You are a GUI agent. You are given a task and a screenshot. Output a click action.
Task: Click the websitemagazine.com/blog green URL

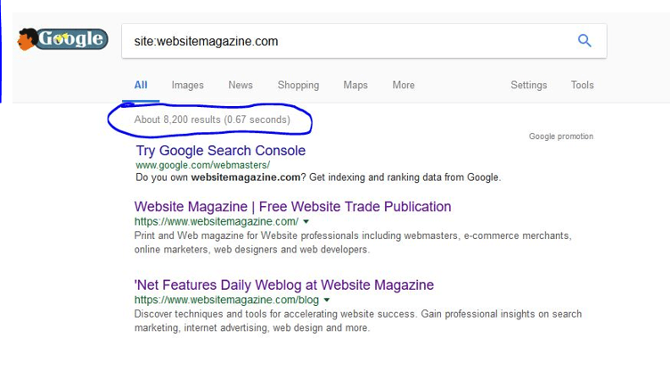(226, 300)
